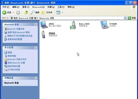Viewport: 138px width, 99px height.
Task: Open the Bluetooth menu in menu bar
Action: pyautogui.click(x=38, y=7)
